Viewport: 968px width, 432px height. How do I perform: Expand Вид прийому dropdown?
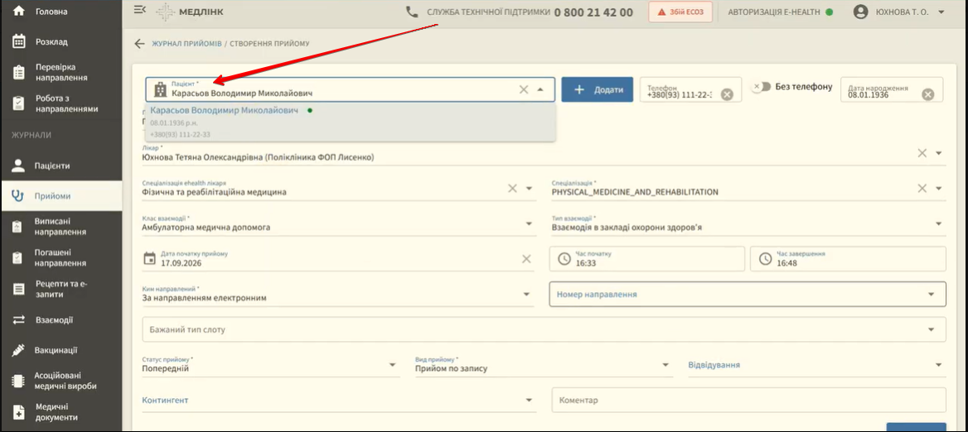[x=665, y=365]
